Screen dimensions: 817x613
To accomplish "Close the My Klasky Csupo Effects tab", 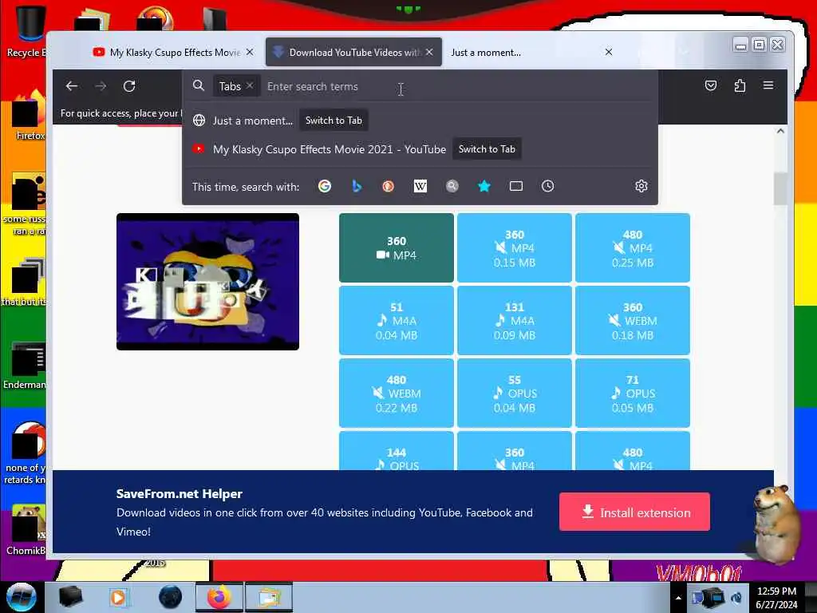I will 250,52.
